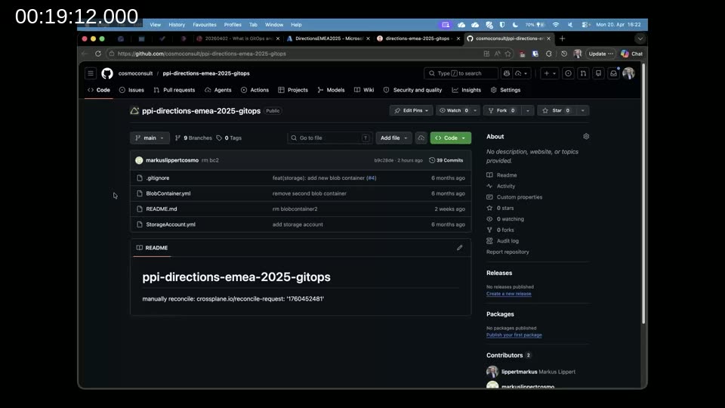The height and width of the screenshot is (408, 725).
Task: Open the user avatar menu in GitHub
Action: point(628,73)
